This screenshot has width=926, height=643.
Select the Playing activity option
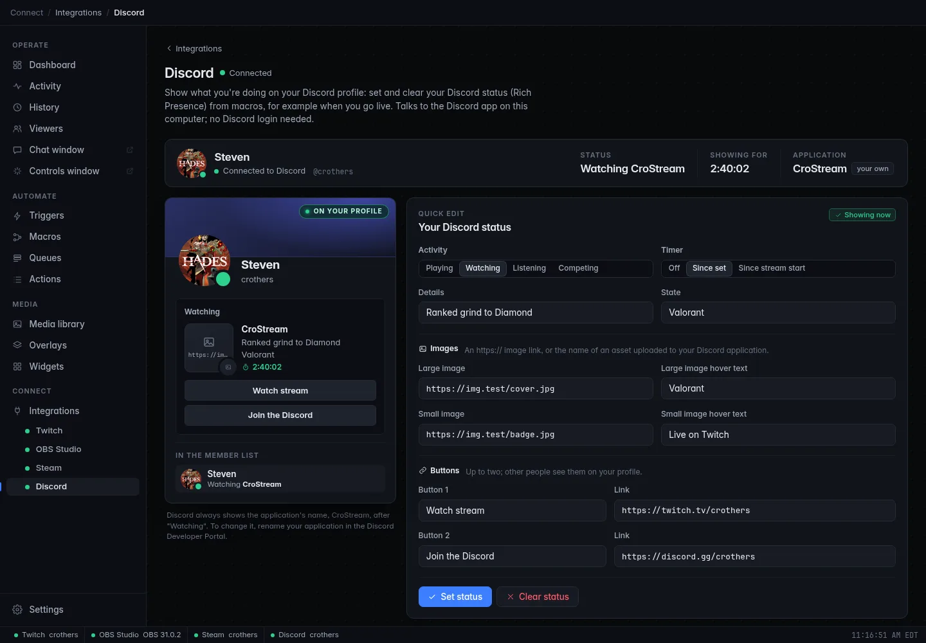(439, 268)
